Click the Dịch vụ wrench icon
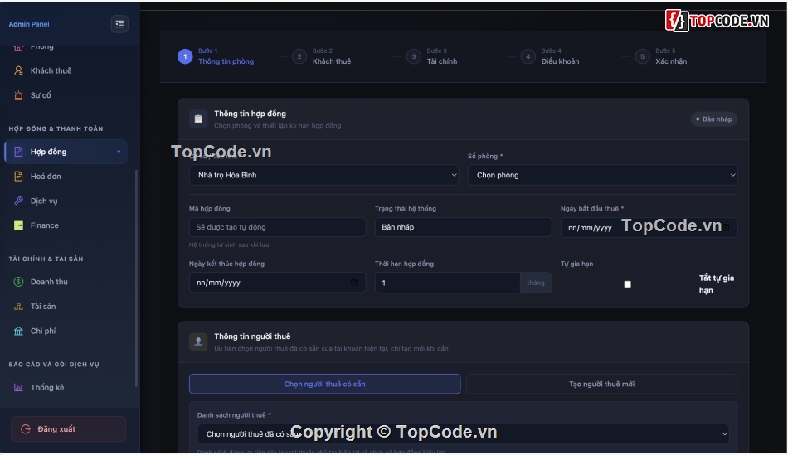 coord(18,201)
